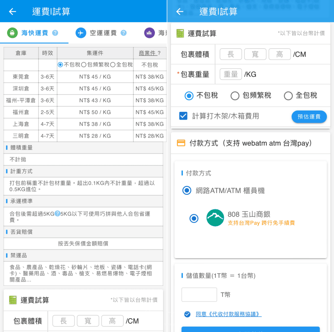Image resolution: width=334 pixels, height=332 pixels.
Task: Select 海快運費 tab
Action: click(35, 33)
